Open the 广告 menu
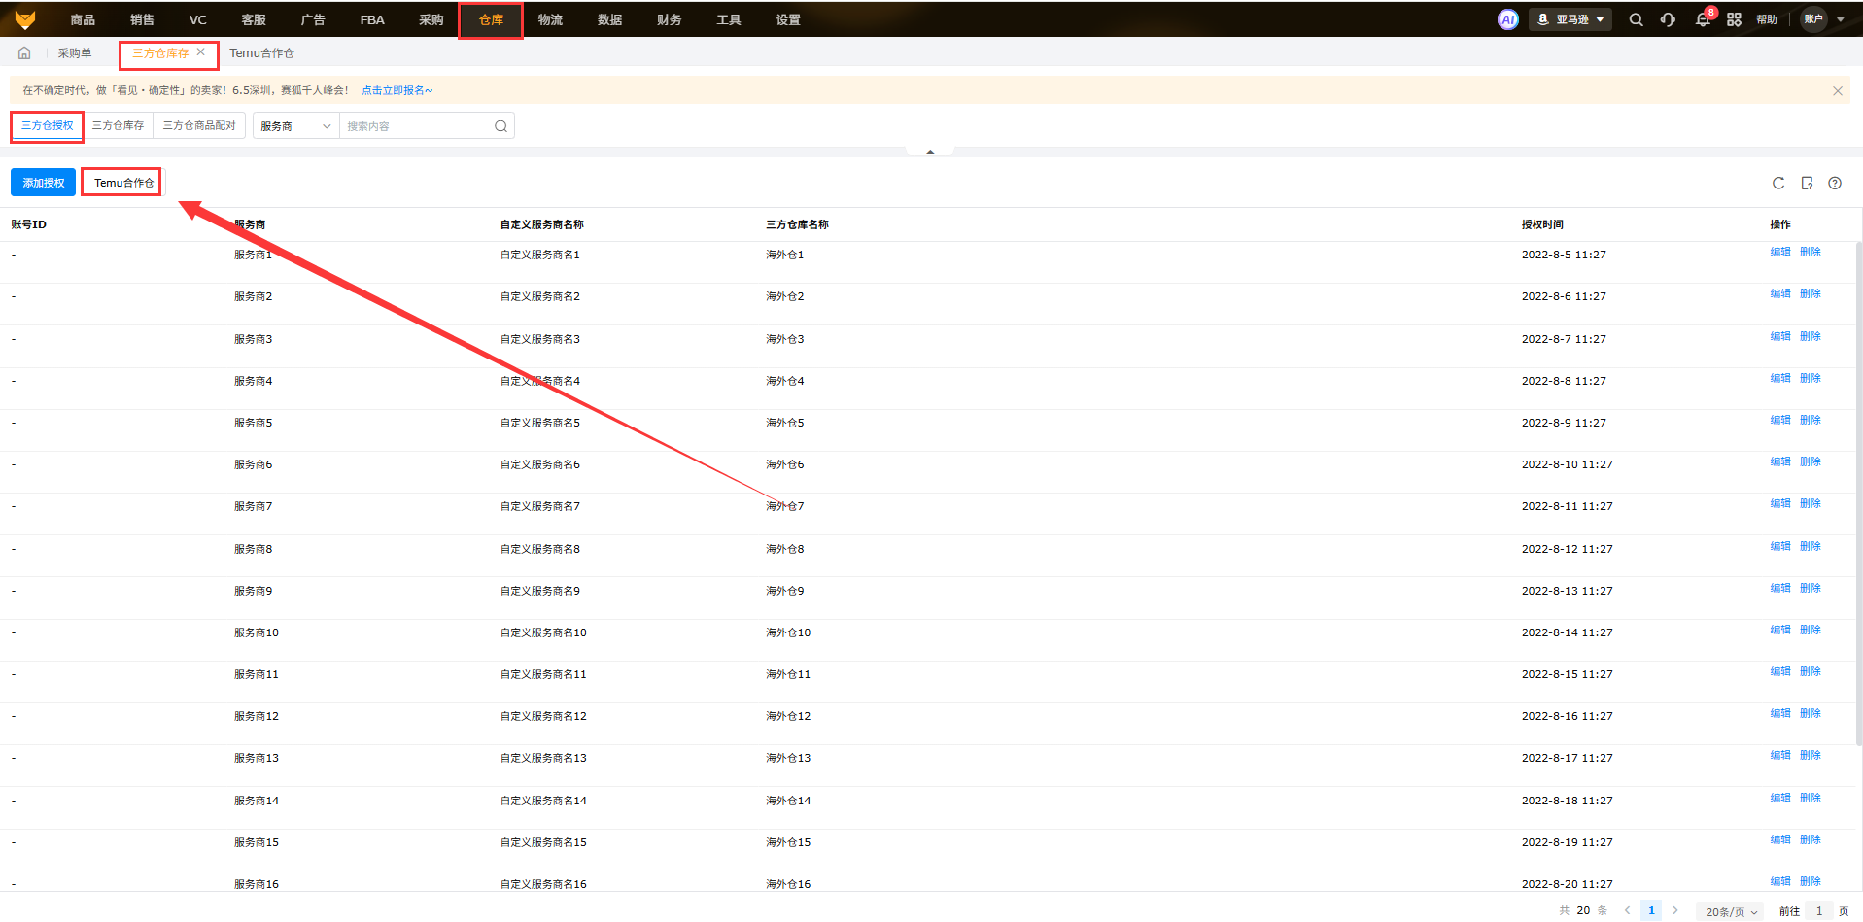Screen dimensions: 1863x922 click(x=313, y=19)
